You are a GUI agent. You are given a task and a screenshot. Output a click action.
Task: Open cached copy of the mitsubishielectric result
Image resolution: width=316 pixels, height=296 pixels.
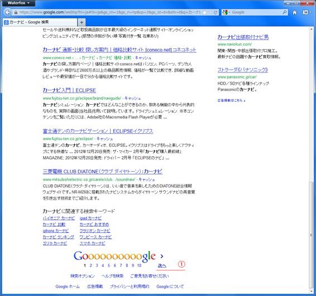point(146,179)
